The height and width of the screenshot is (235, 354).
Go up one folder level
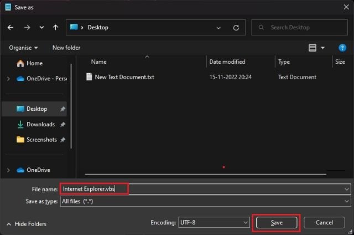55,28
